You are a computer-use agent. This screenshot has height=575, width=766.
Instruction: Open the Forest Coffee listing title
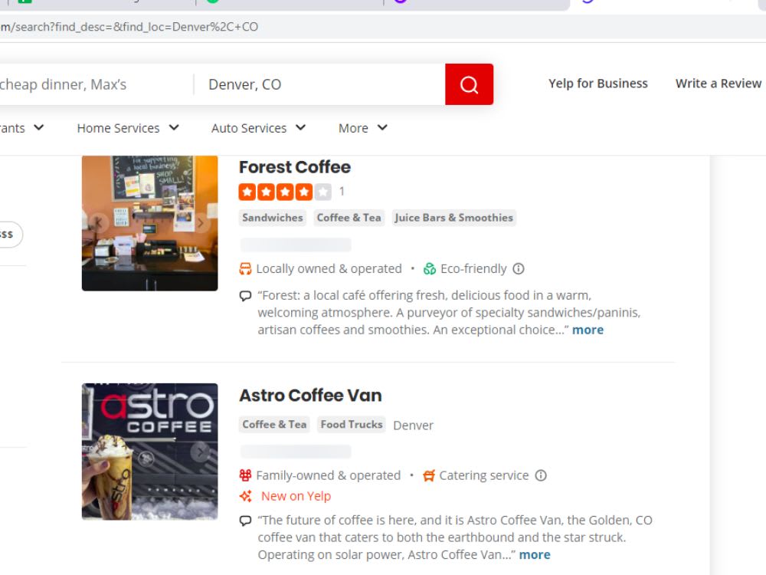coord(295,167)
